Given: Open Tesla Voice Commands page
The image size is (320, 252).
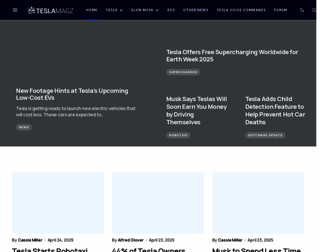Looking at the screenshot, I should 241,10.
